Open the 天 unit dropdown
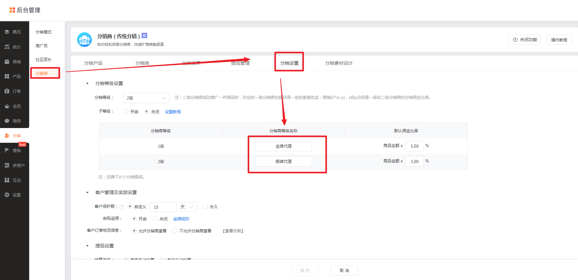Viewport: 578px width, 280px height. pos(187,207)
